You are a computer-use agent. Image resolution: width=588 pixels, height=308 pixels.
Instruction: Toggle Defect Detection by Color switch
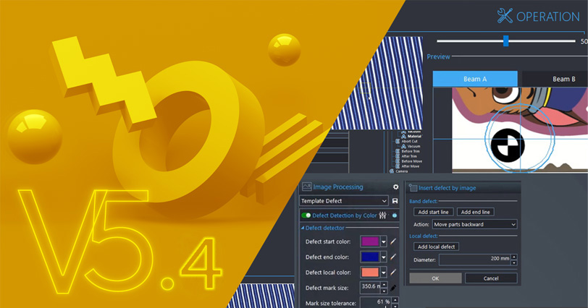pos(306,215)
